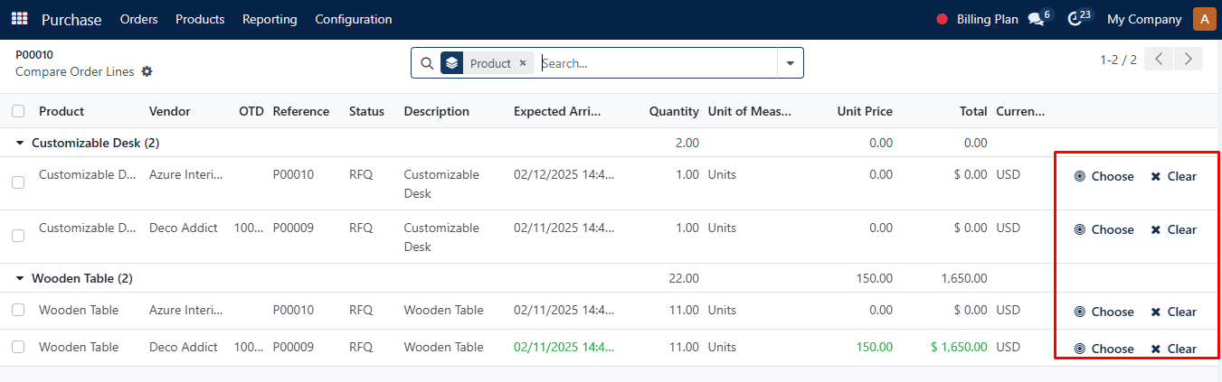
Task: Sort by the Expected Arrival column header
Action: point(558,111)
